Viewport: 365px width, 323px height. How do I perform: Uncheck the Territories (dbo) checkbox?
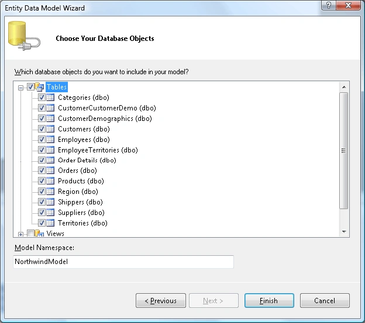(x=42, y=223)
